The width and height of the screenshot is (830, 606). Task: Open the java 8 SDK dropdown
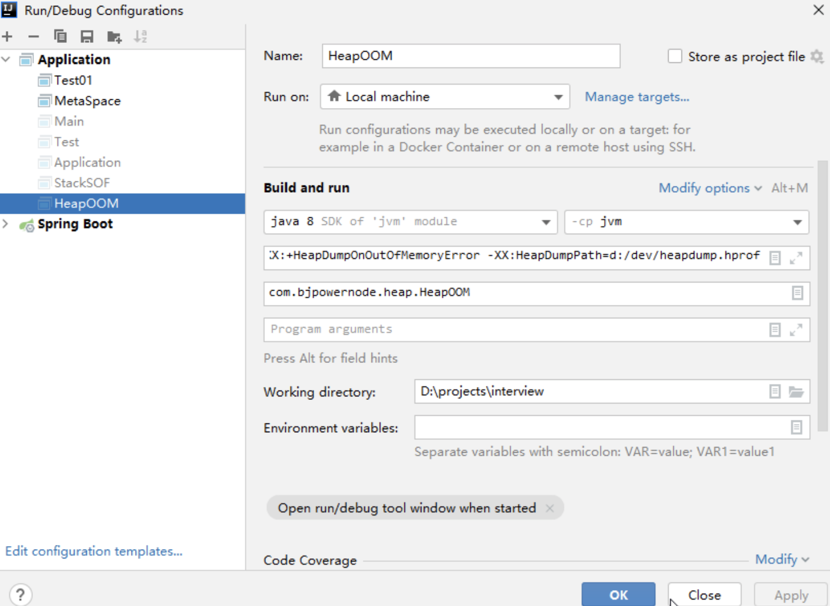click(410, 222)
